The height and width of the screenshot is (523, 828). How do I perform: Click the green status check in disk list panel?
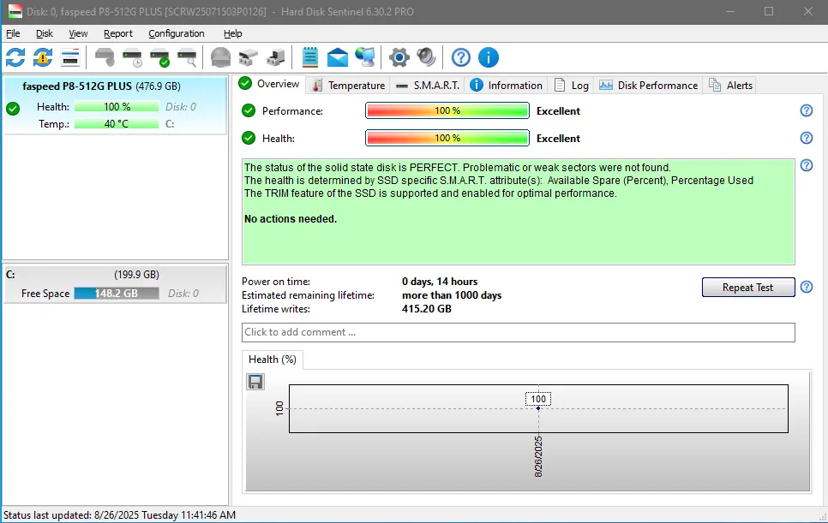coord(13,109)
